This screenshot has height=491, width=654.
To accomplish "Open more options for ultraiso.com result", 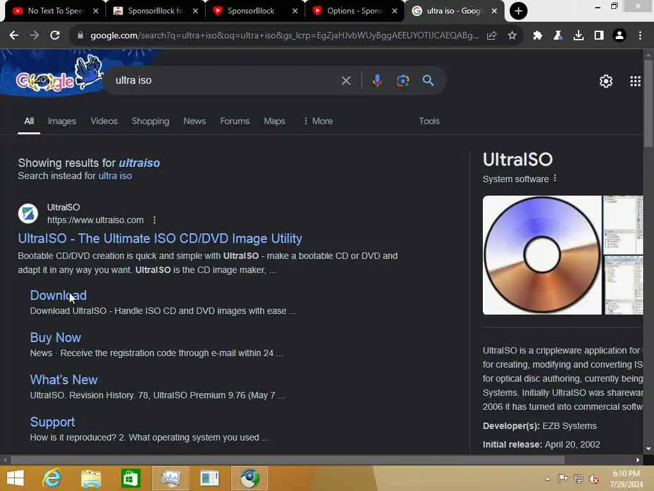I will tap(155, 220).
